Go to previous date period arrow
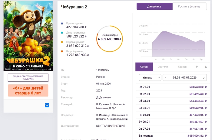The height and width of the screenshot is (140, 212). (x=165, y=78)
